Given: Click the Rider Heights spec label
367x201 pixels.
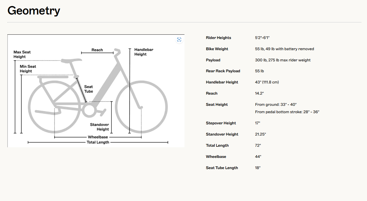Looking at the screenshot, I should 218,38.
